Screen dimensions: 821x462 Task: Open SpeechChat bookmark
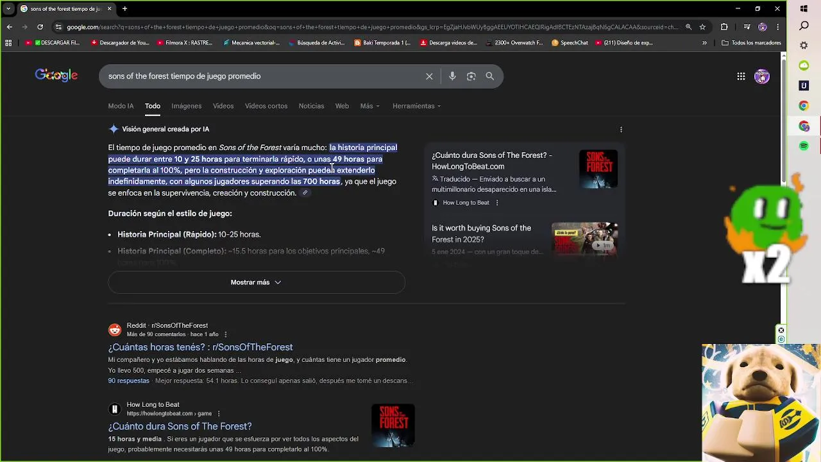point(570,43)
